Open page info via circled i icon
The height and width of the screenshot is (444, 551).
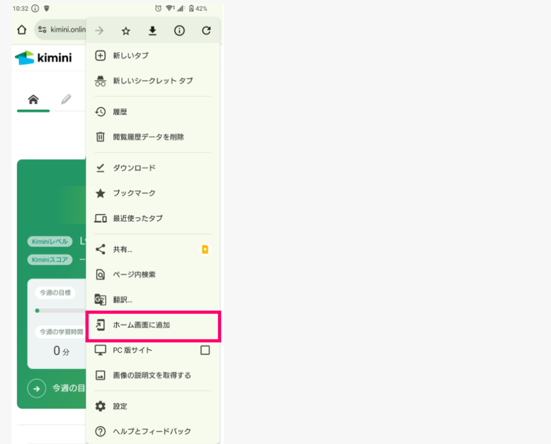coord(179,31)
